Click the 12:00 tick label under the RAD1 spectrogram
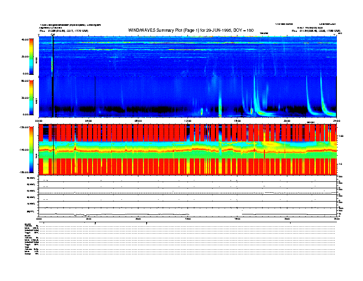The image size is (363, 281). tap(188, 121)
